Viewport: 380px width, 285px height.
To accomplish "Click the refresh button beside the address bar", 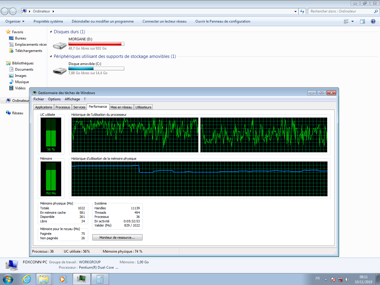I will click(x=302, y=11).
